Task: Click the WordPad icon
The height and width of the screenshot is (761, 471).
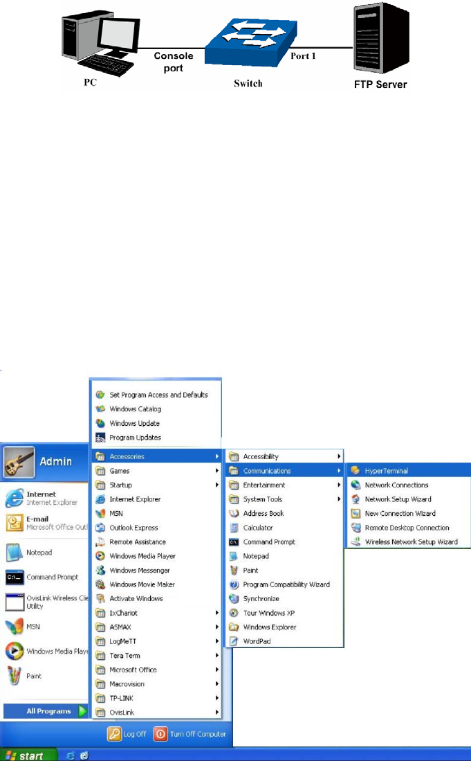Action: click(234, 641)
